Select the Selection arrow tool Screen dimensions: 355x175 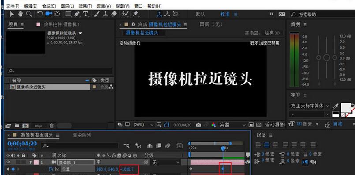coord(12,14)
